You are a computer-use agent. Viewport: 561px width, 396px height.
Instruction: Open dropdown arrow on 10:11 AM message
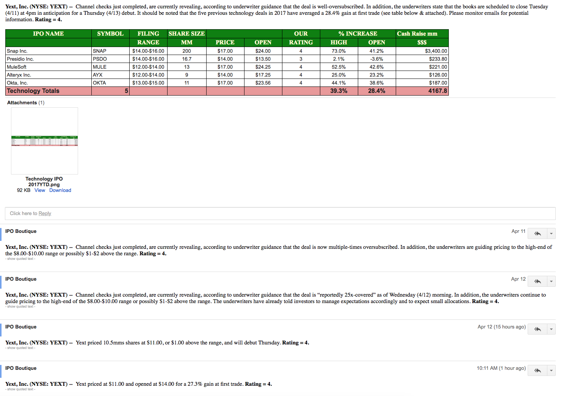click(551, 370)
